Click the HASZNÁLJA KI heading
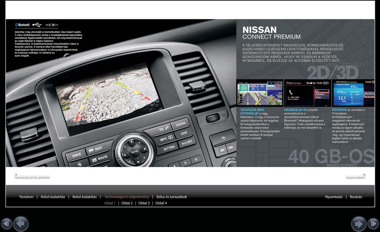 point(295,110)
